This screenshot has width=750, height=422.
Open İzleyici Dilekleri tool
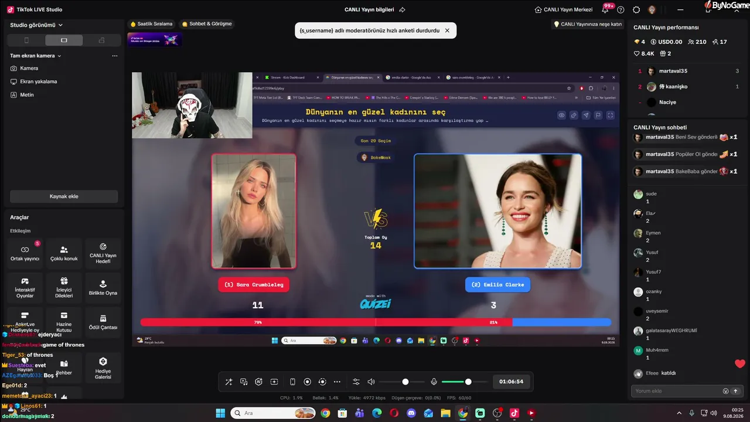(x=64, y=288)
